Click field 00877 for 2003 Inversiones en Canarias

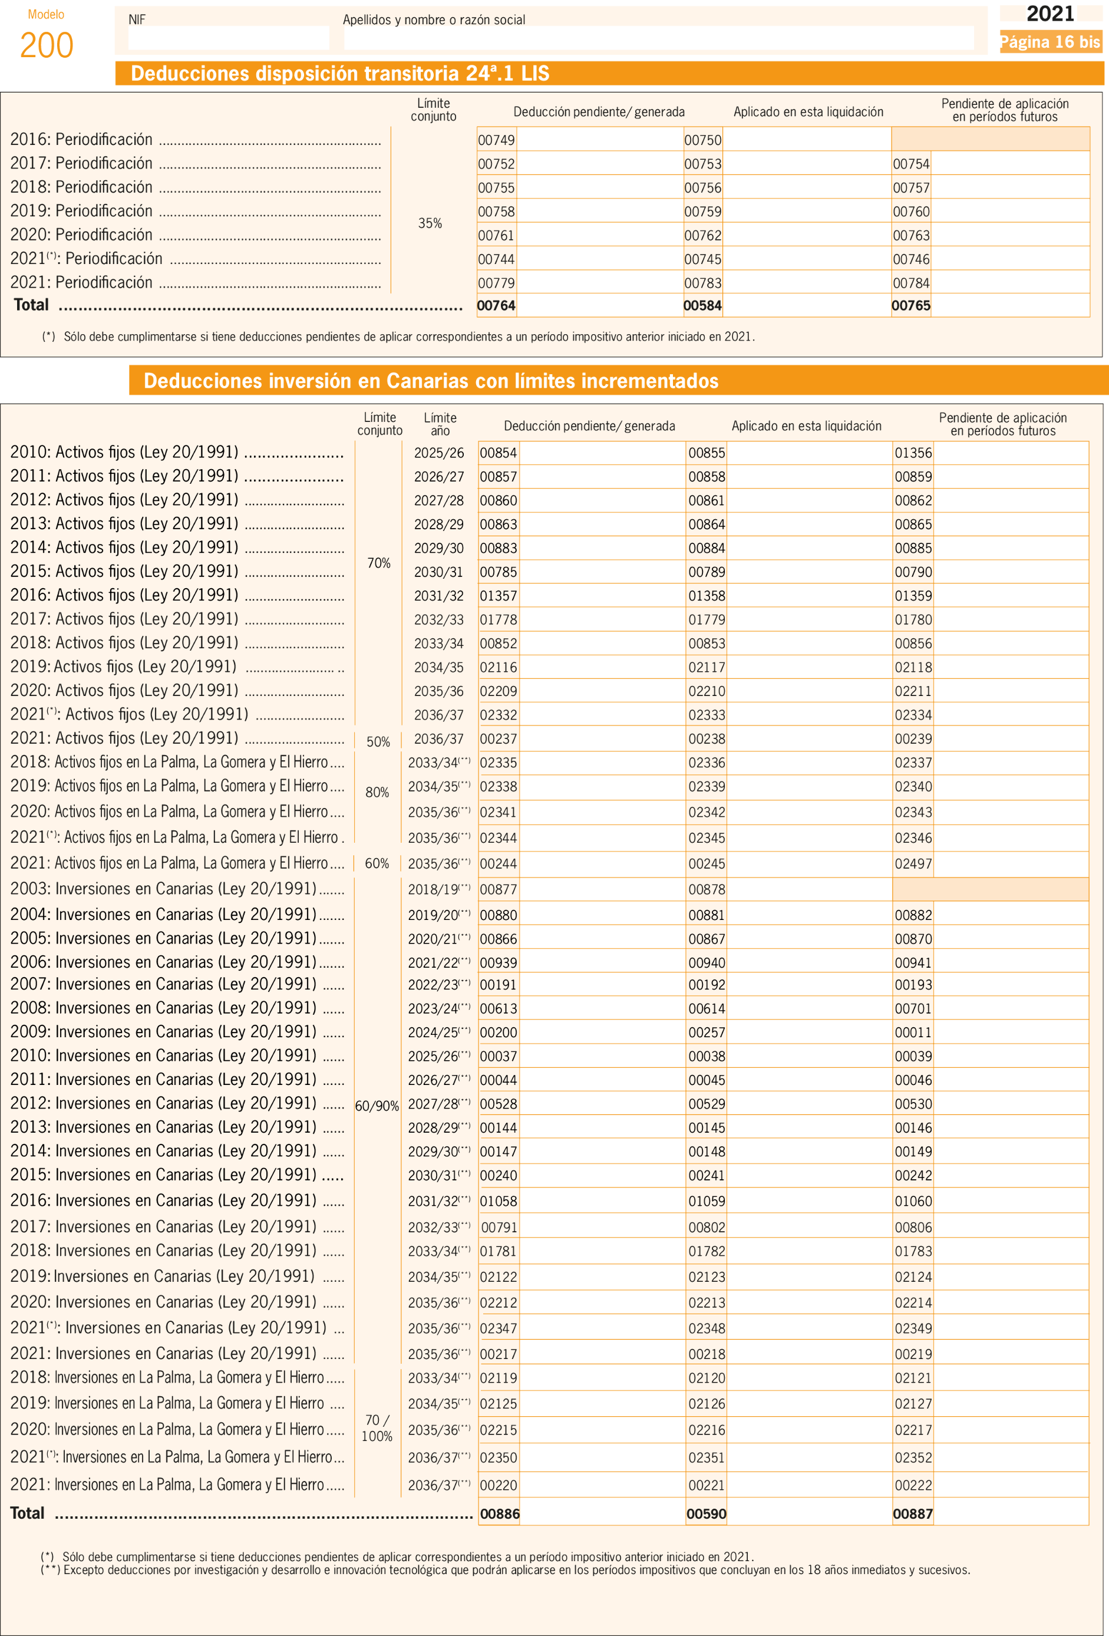click(602, 890)
